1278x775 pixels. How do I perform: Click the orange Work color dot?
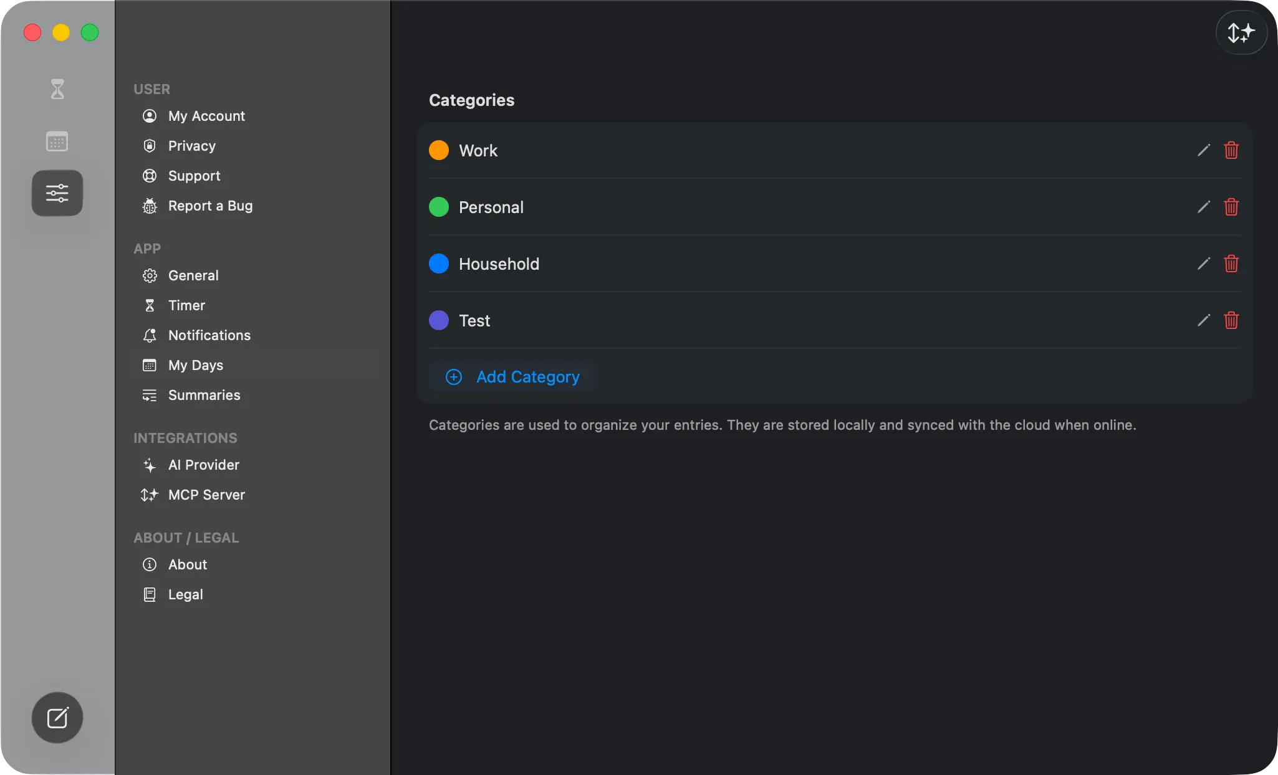point(439,150)
